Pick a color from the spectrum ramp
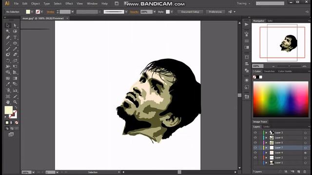 [281, 99]
